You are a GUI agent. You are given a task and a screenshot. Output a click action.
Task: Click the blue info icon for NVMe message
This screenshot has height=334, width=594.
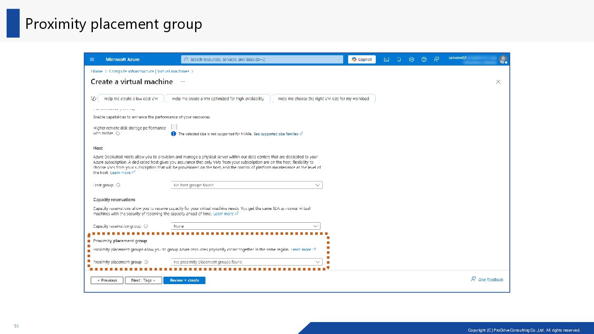point(174,134)
